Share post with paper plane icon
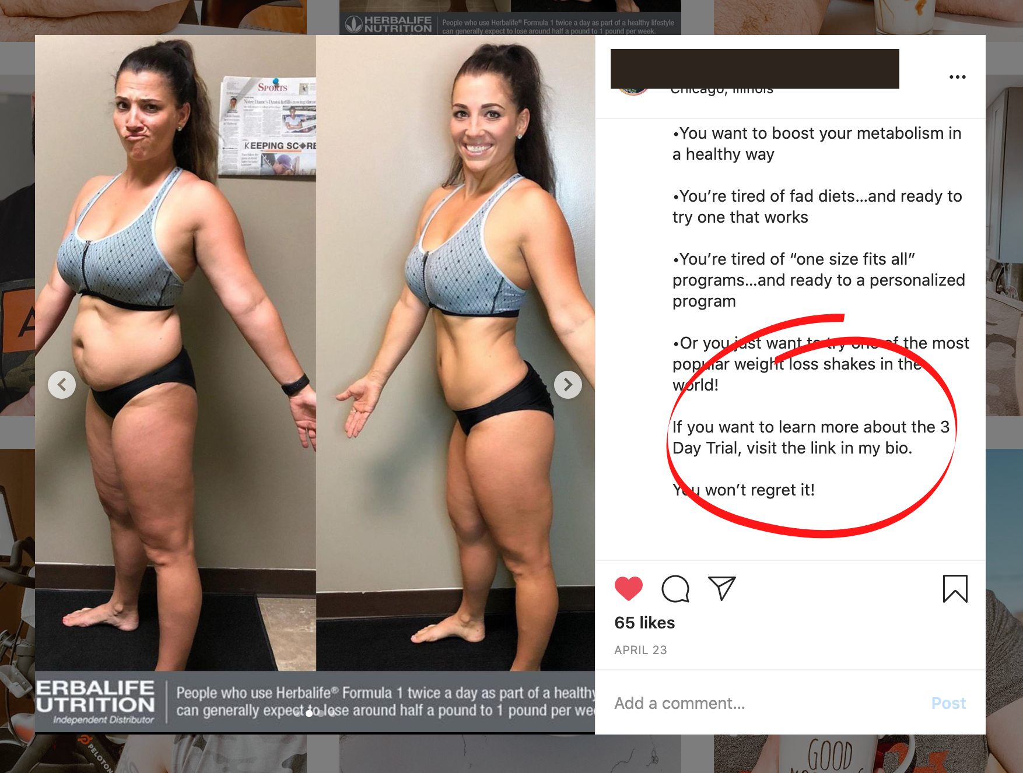1023x773 pixels. click(721, 589)
